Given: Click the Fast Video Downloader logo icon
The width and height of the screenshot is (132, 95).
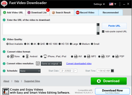Looking at the screenshot, I should tap(4, 4).
